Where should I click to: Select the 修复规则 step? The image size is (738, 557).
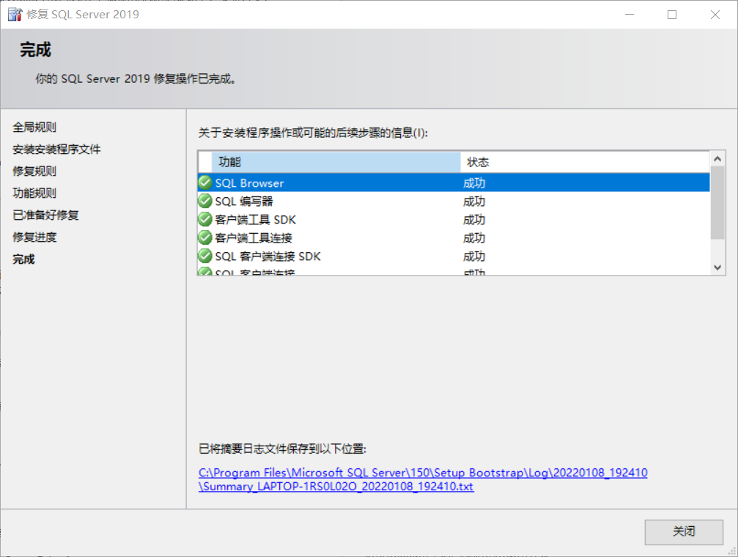click(34, 171)
